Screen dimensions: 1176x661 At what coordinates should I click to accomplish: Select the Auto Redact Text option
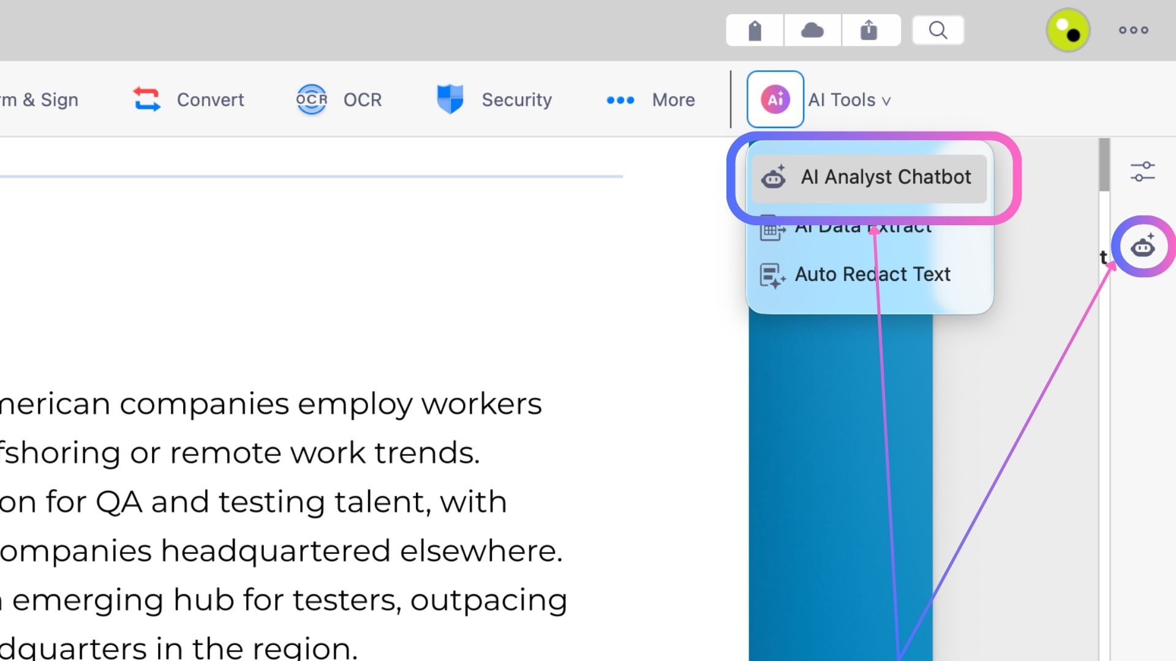coord(873,274)
